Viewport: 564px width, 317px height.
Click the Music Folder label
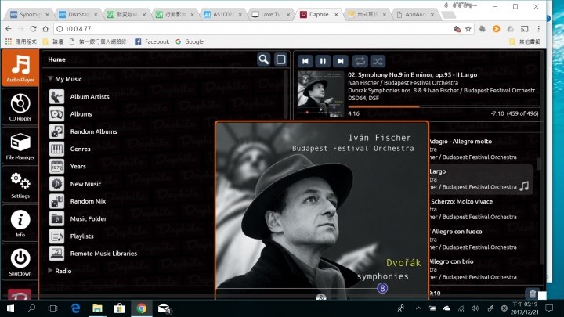89,218
